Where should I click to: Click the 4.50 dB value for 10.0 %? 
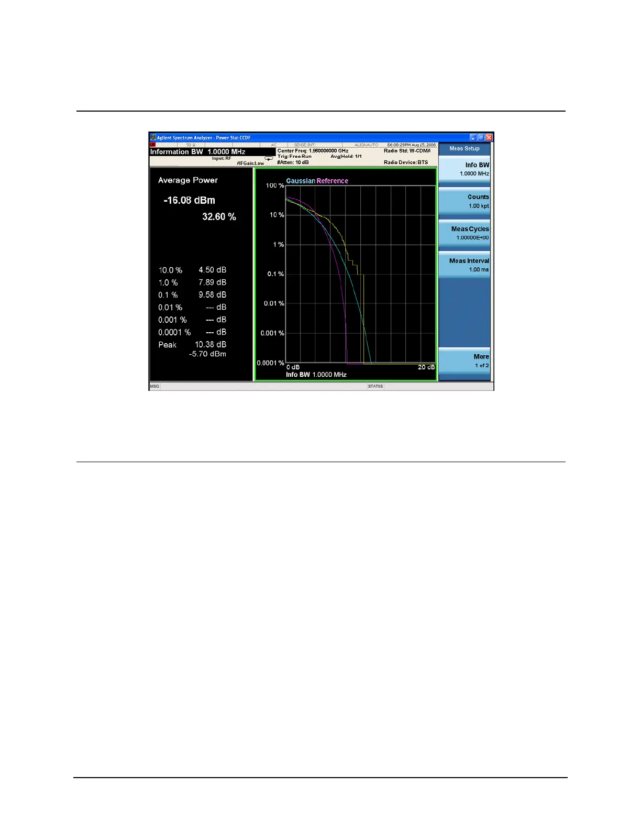(213, 270)
